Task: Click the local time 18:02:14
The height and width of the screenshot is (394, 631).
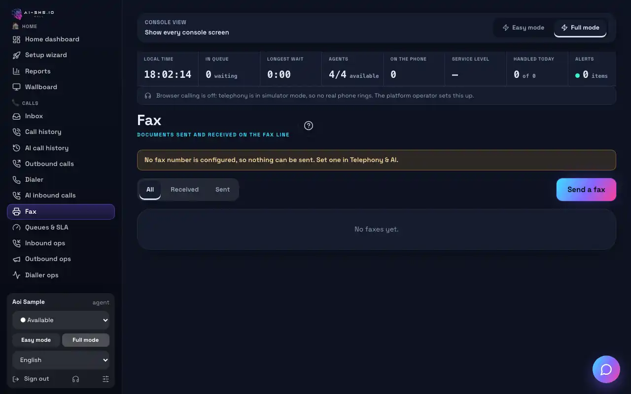Action: (168, 74)
